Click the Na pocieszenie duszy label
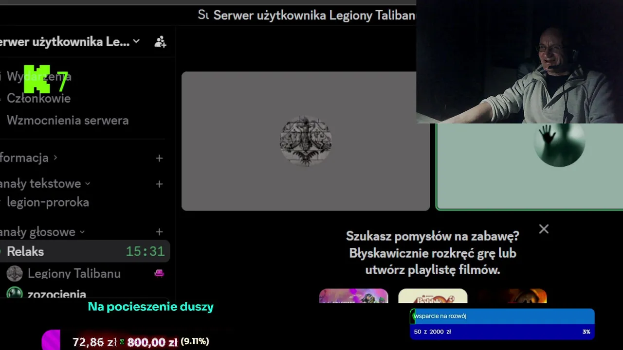The width and height of the screenshot is (623, 350). [x=151, y=307]
